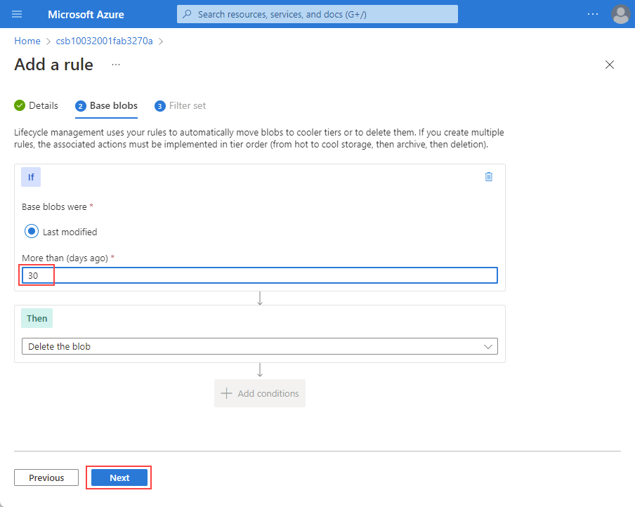Focus the More than days ago field
This screenshot has width=635, height=507.
(260, 275)
